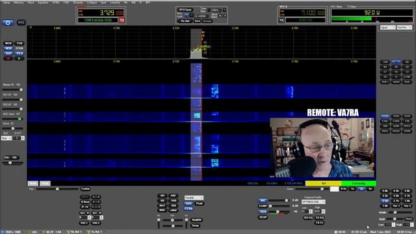Viewport: 416px width, 234px height.
Task: Toggle the MON monitor button
Action: coord(8,44)
